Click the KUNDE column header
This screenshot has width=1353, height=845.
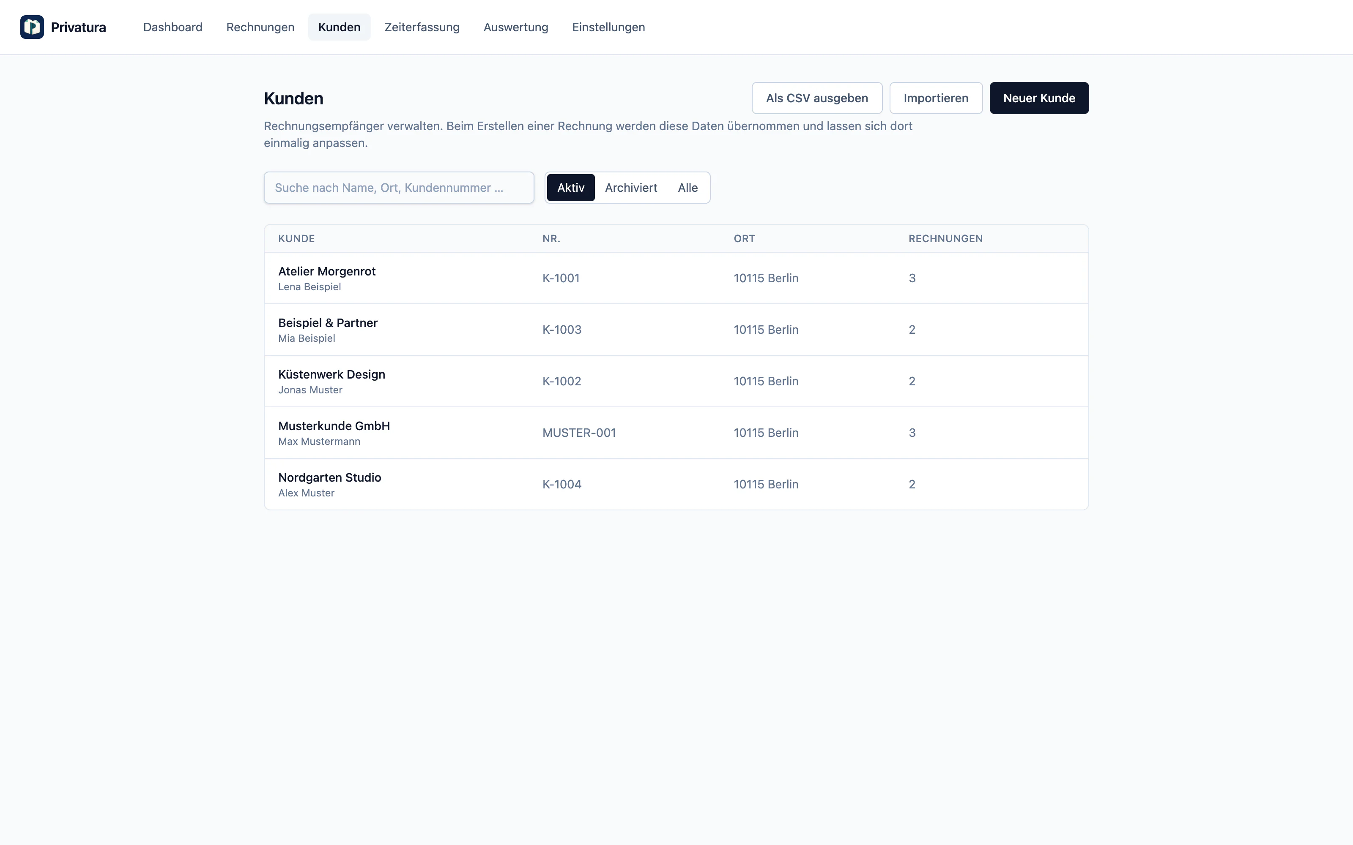(296, 239)
